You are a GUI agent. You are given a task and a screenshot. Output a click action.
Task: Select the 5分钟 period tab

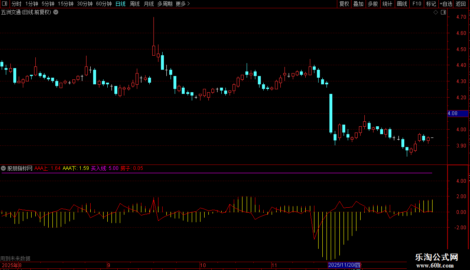pos(48,4)
